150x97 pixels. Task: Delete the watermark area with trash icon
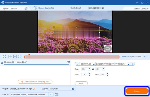click(68, 62)
